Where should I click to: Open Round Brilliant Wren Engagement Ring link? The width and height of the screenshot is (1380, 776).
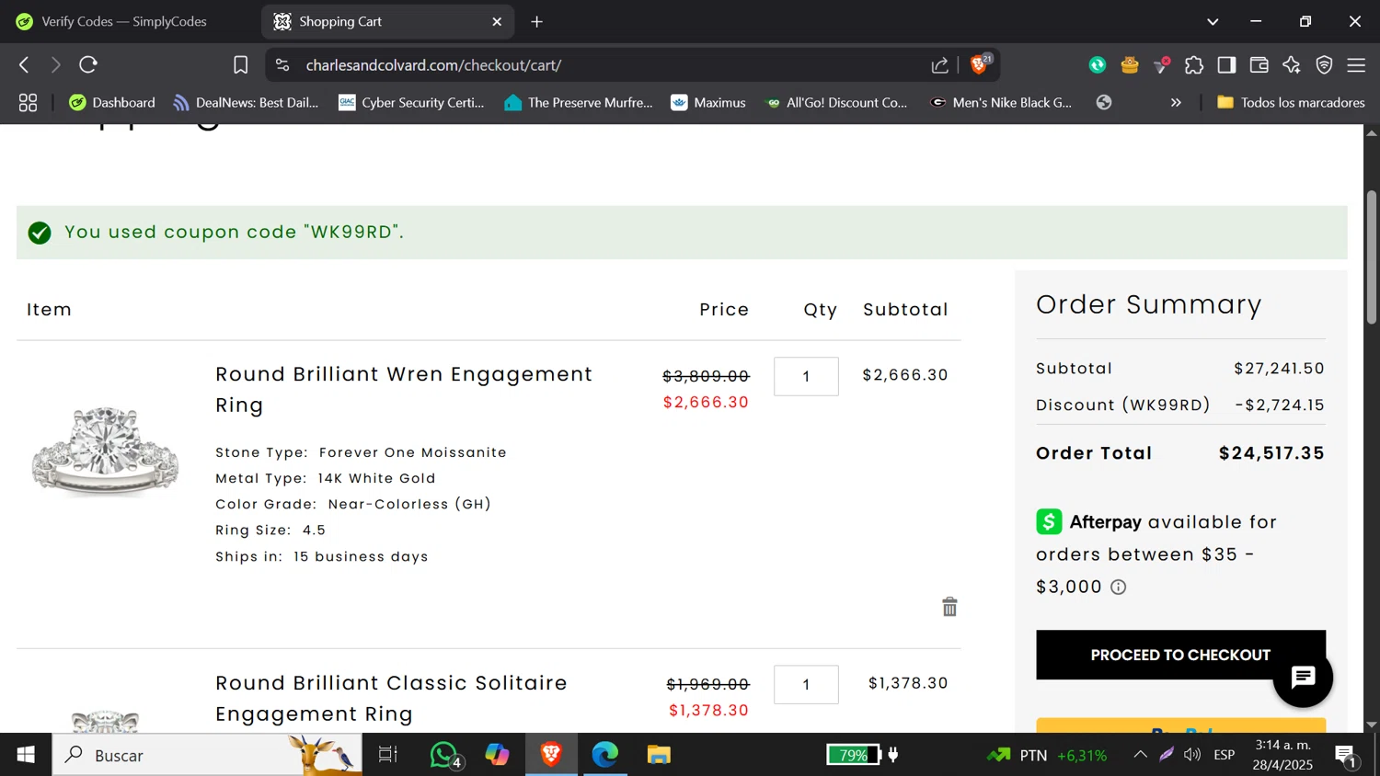404,390
